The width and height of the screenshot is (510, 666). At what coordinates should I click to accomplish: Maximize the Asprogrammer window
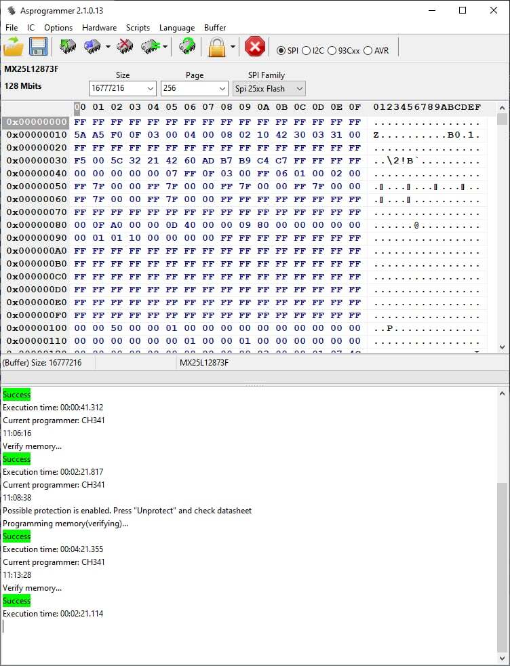click(x=463, y=10)
